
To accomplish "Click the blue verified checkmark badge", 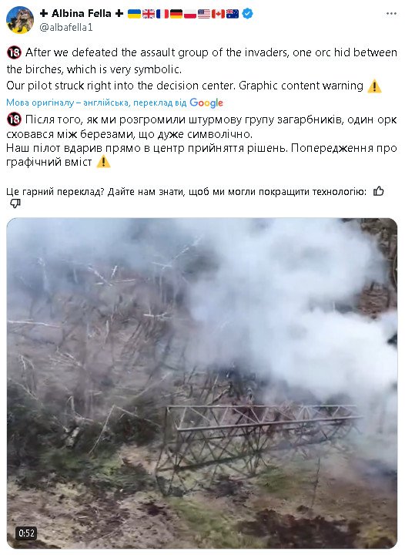I will coord(248,13).
